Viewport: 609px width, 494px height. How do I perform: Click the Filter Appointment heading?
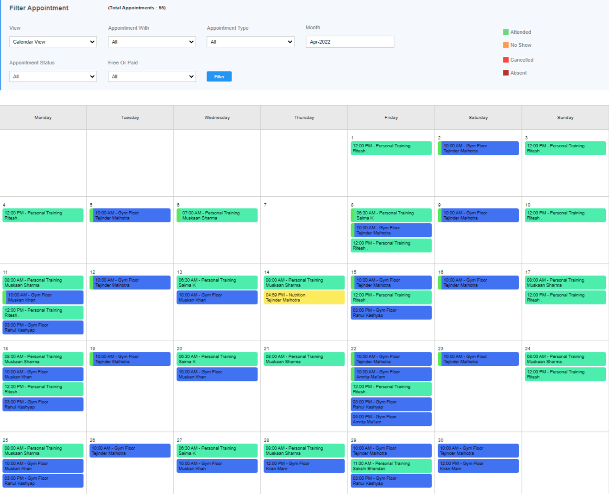pyautogui.click(x=39, y=8)
